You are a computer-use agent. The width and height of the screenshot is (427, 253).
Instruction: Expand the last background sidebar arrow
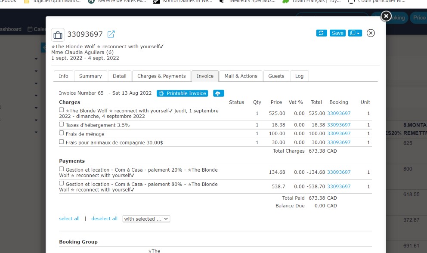pyautogui.click(x=36, y=133)
